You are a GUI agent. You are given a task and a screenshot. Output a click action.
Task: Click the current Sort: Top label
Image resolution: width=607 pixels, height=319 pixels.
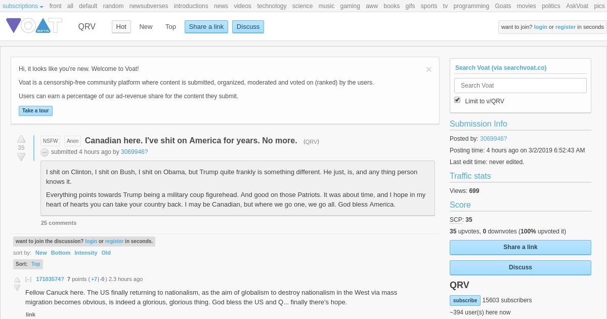tap(28, 264)
